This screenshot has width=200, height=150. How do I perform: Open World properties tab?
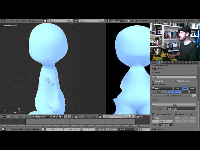point(169,62)
